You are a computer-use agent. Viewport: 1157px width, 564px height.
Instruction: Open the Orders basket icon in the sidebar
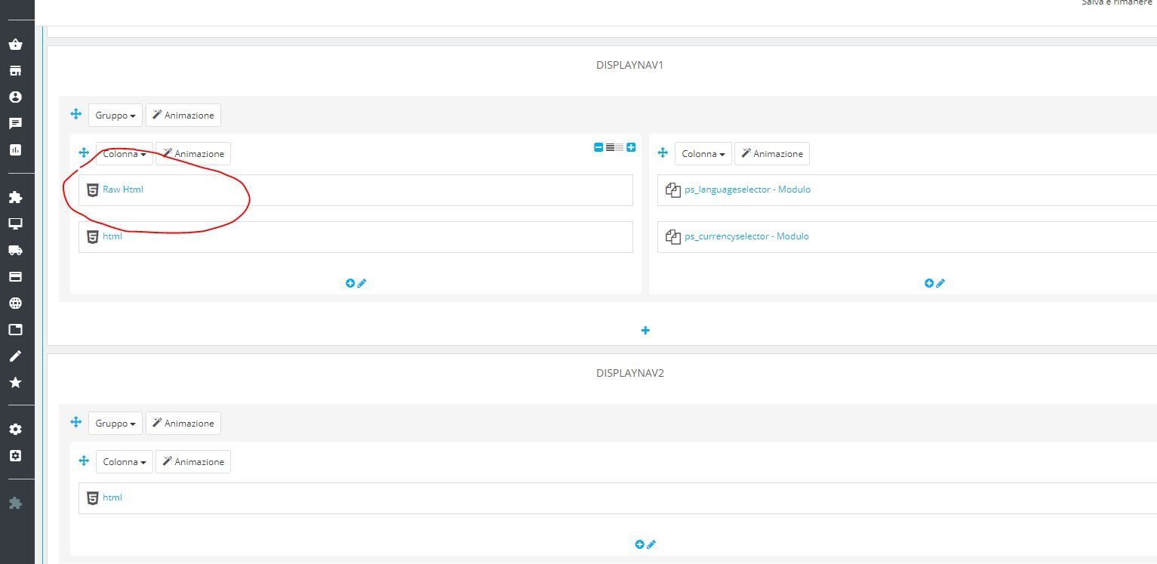(x=15, y=45)
